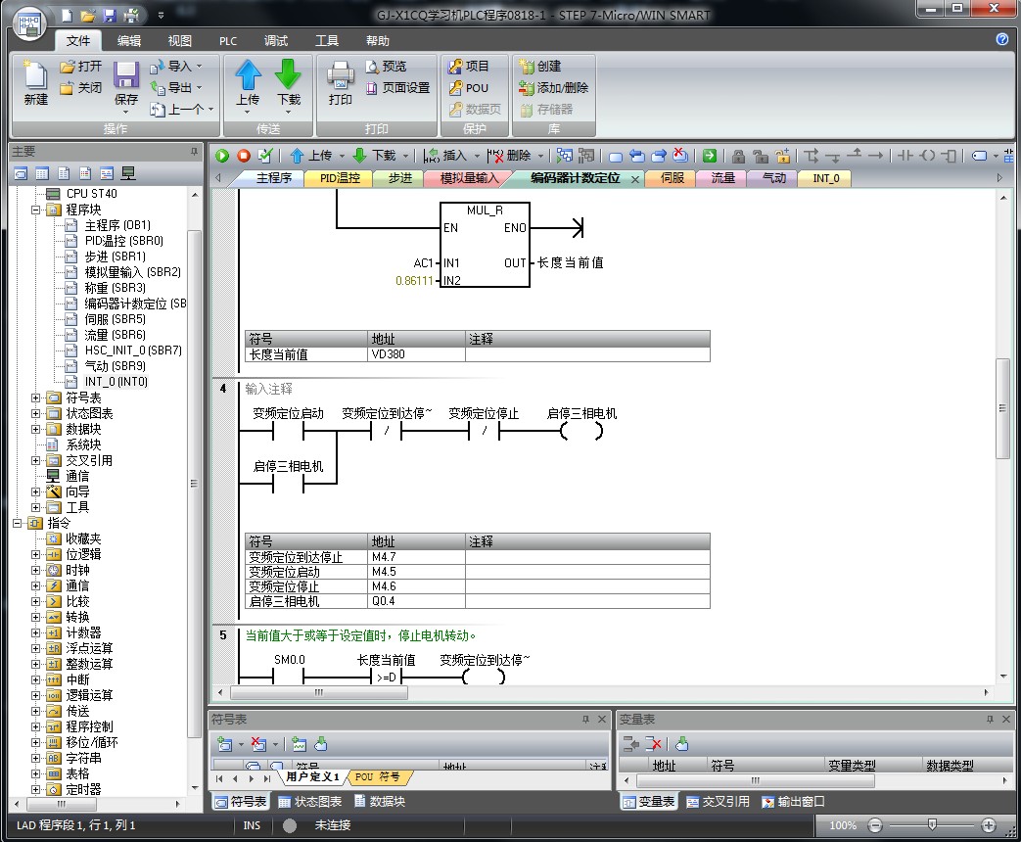Click the editor horizontal scrollbar thumb

point(319,692)
